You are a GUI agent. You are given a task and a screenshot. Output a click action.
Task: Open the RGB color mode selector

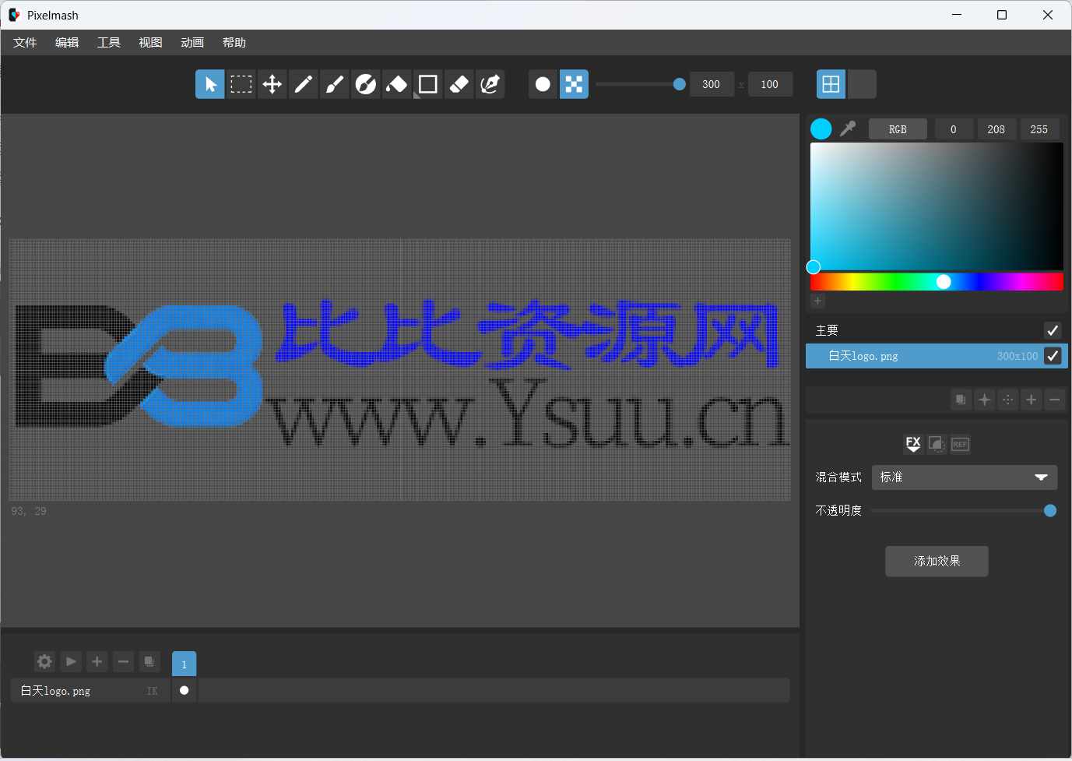coord(898,129)
